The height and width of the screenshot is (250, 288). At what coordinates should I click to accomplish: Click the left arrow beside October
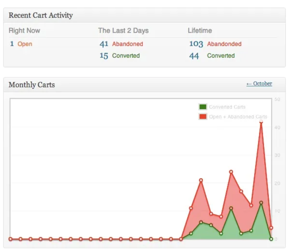(x=248, y=84)
